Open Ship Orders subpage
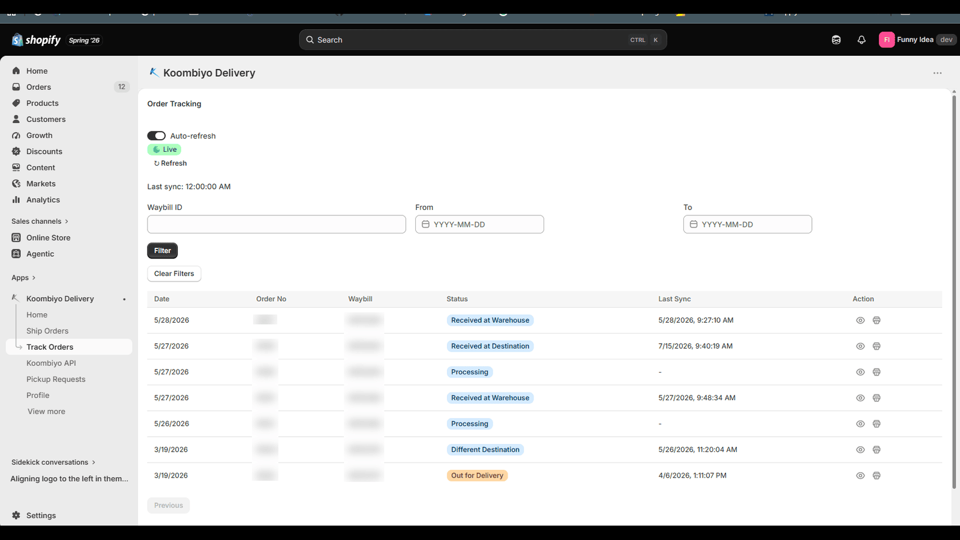This screenshot has width=960, height=540. (47, 331)
